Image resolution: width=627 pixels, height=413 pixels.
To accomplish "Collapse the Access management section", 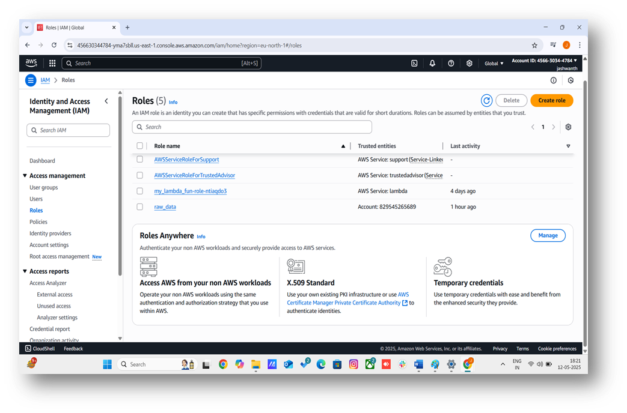I will [25, 176].
